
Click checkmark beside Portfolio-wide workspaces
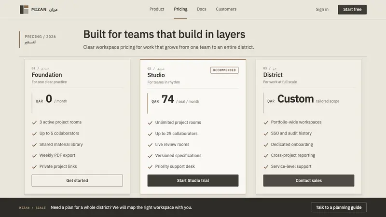point(266,122)
